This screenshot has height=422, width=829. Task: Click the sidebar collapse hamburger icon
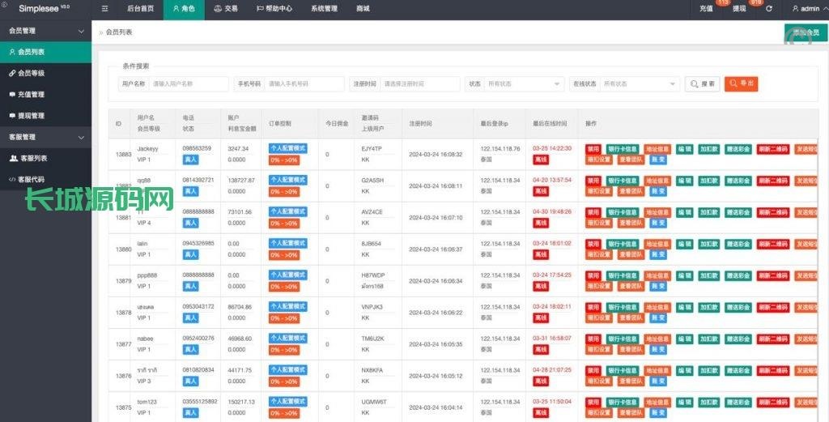point(105,8)
